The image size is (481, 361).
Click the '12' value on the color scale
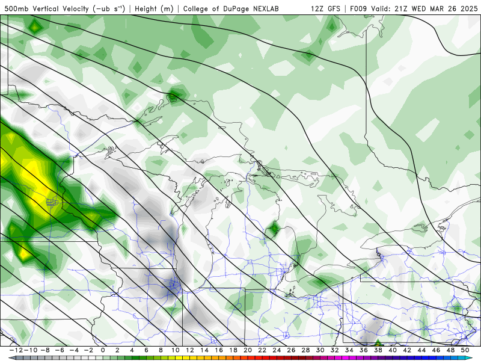pyautogui.click(x=189, y=350)
